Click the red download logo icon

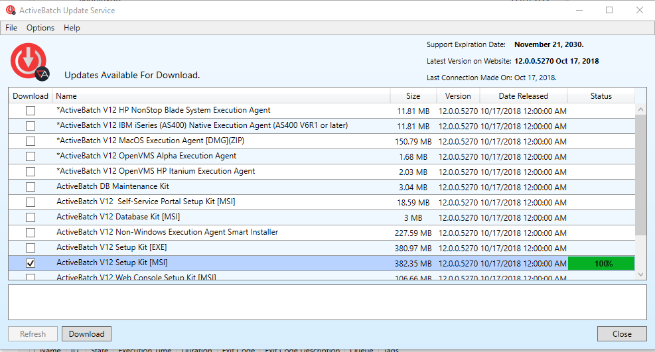pos(30,62)
